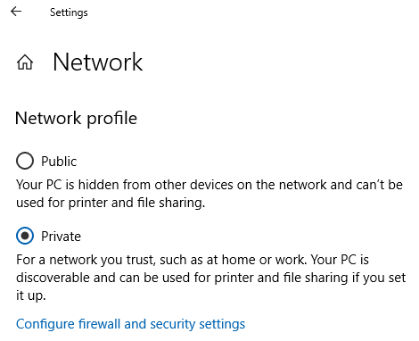Select the Private radio button
The width and height of the screenshot is (419, 341).
[x=25, y=236]
